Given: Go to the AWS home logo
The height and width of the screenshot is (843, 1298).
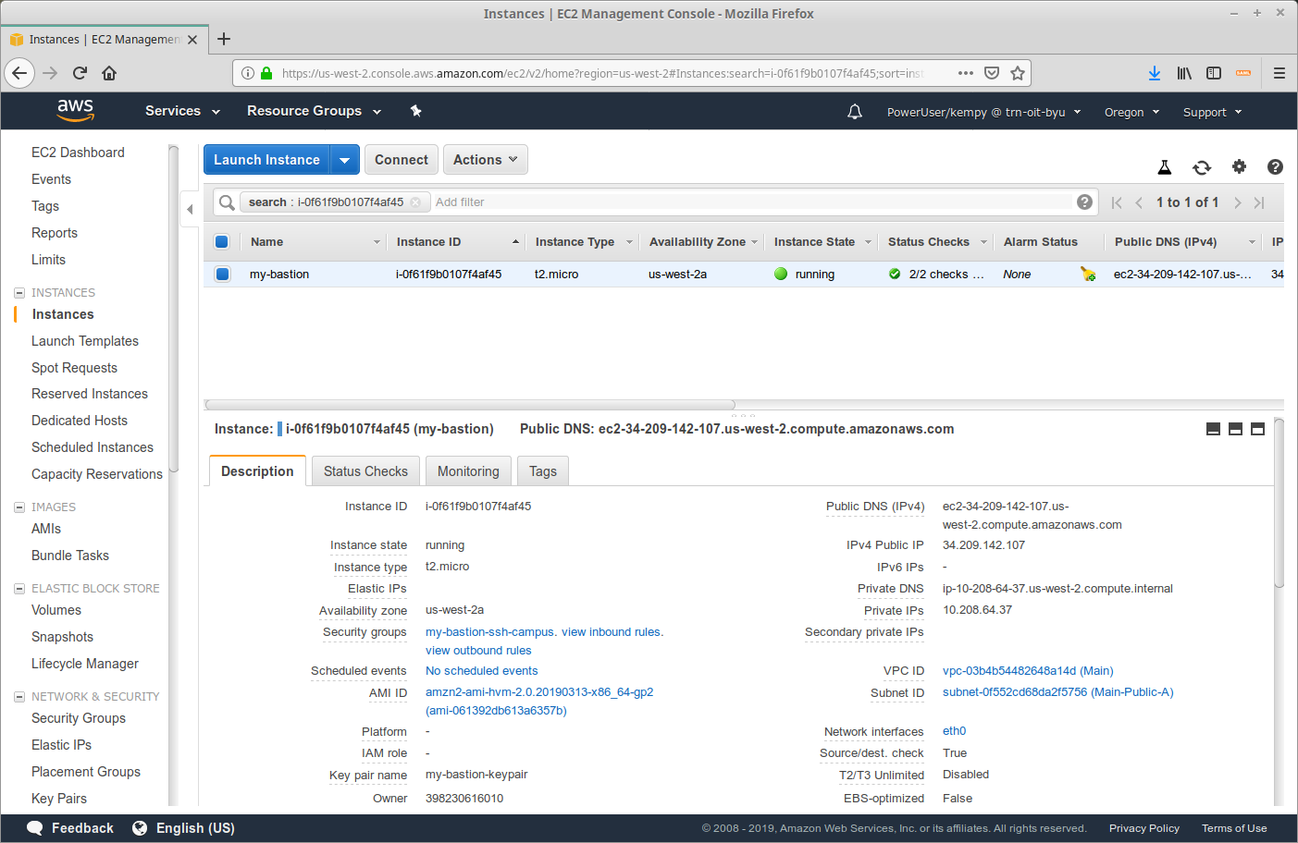Looking at the screenshot, I should point(75,111).
